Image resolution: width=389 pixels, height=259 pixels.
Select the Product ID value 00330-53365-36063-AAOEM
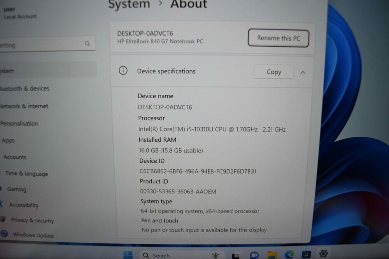[x=178, y=191]
